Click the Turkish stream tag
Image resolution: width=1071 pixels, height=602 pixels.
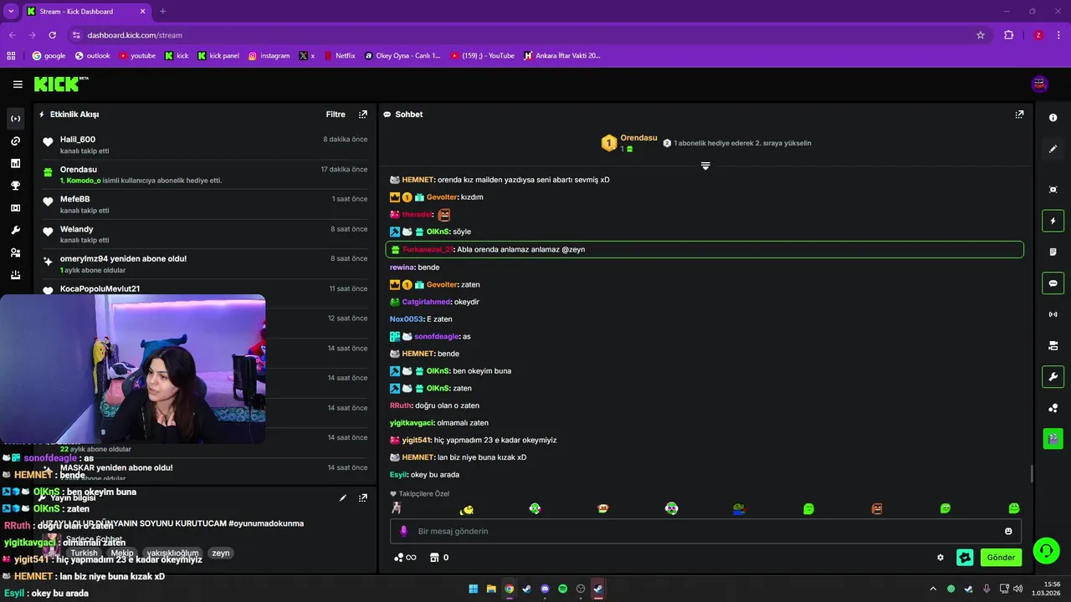click(x=84, y=554)
